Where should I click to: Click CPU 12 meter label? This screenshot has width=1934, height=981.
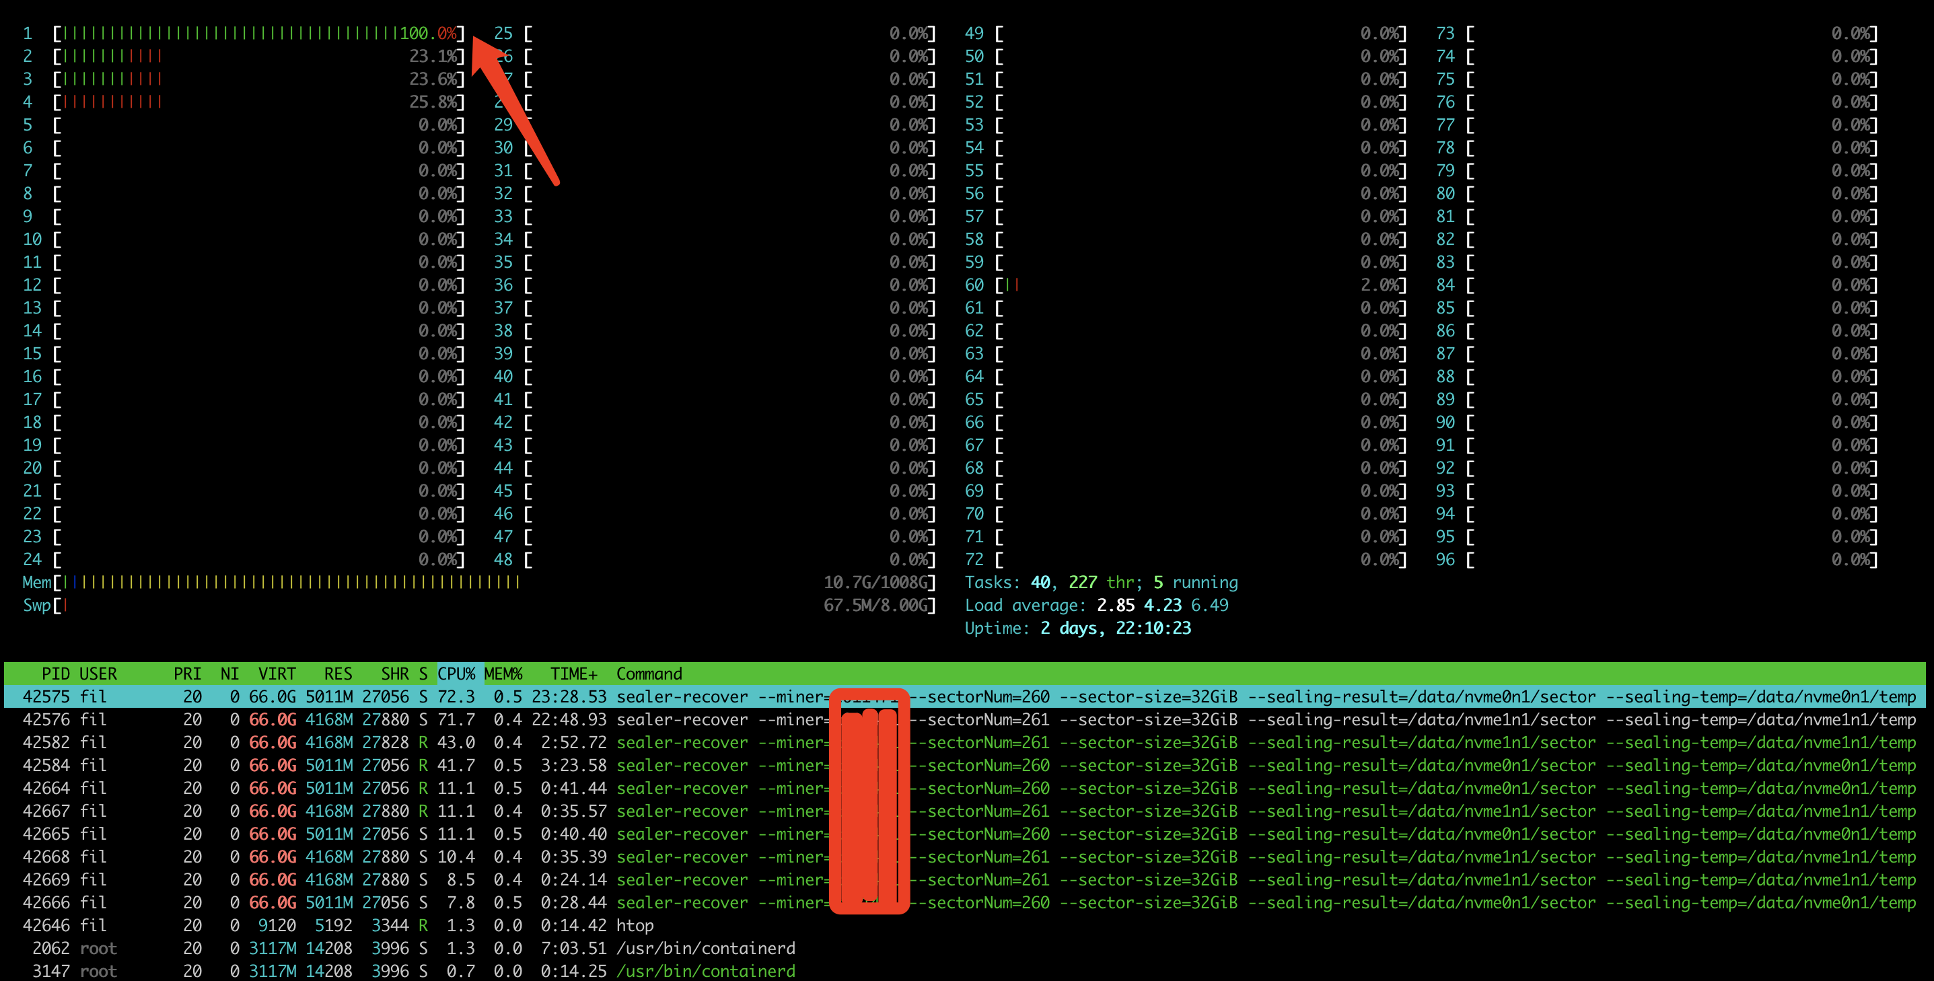(32, 285)
